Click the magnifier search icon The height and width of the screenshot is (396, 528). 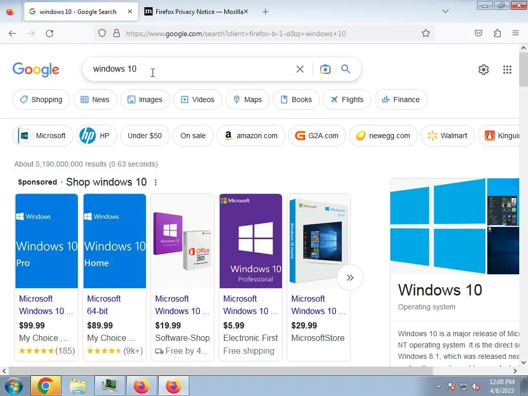[345, 69]
